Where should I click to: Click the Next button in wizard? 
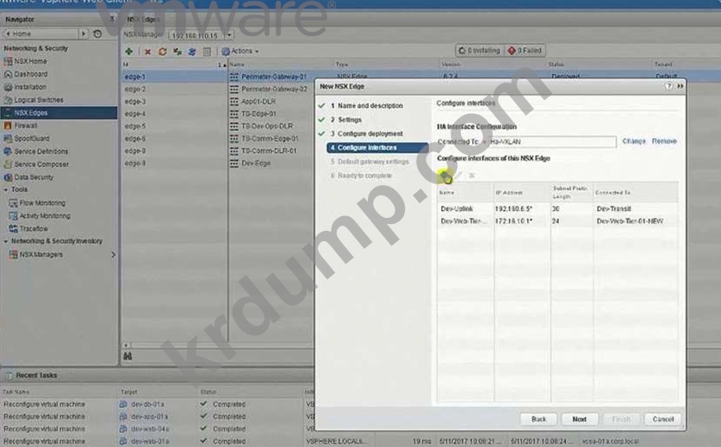coord(579,419)
